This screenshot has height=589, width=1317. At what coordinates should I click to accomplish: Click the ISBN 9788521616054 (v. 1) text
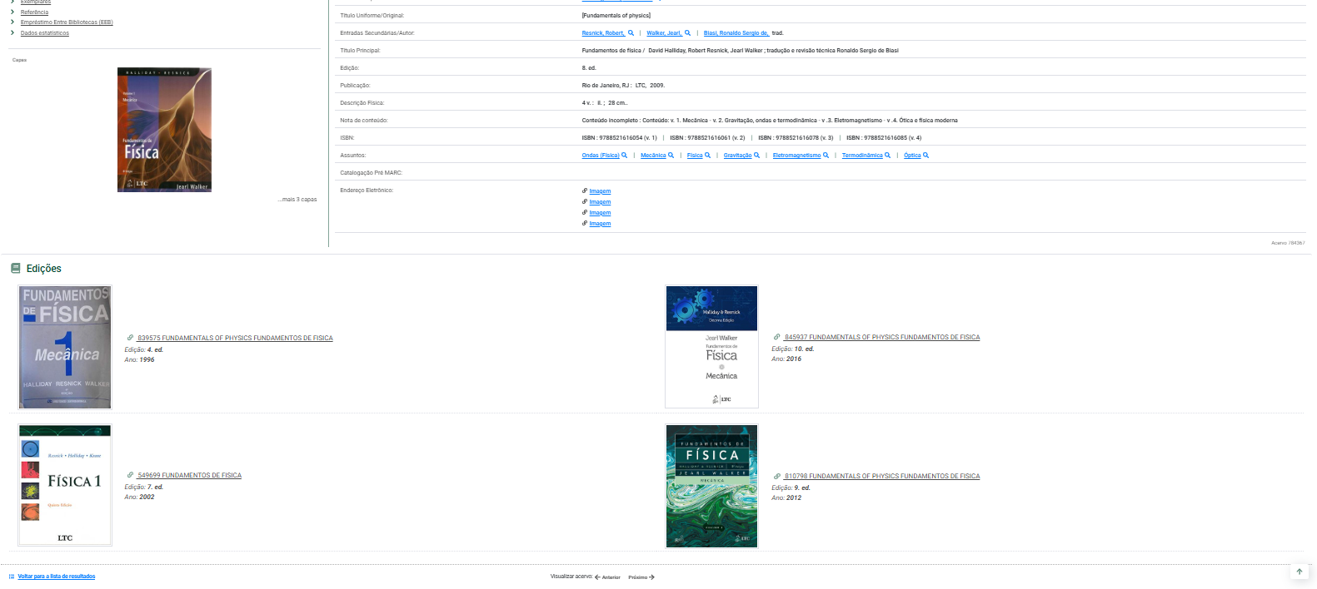pyautogui.click(x=619, y=138)
